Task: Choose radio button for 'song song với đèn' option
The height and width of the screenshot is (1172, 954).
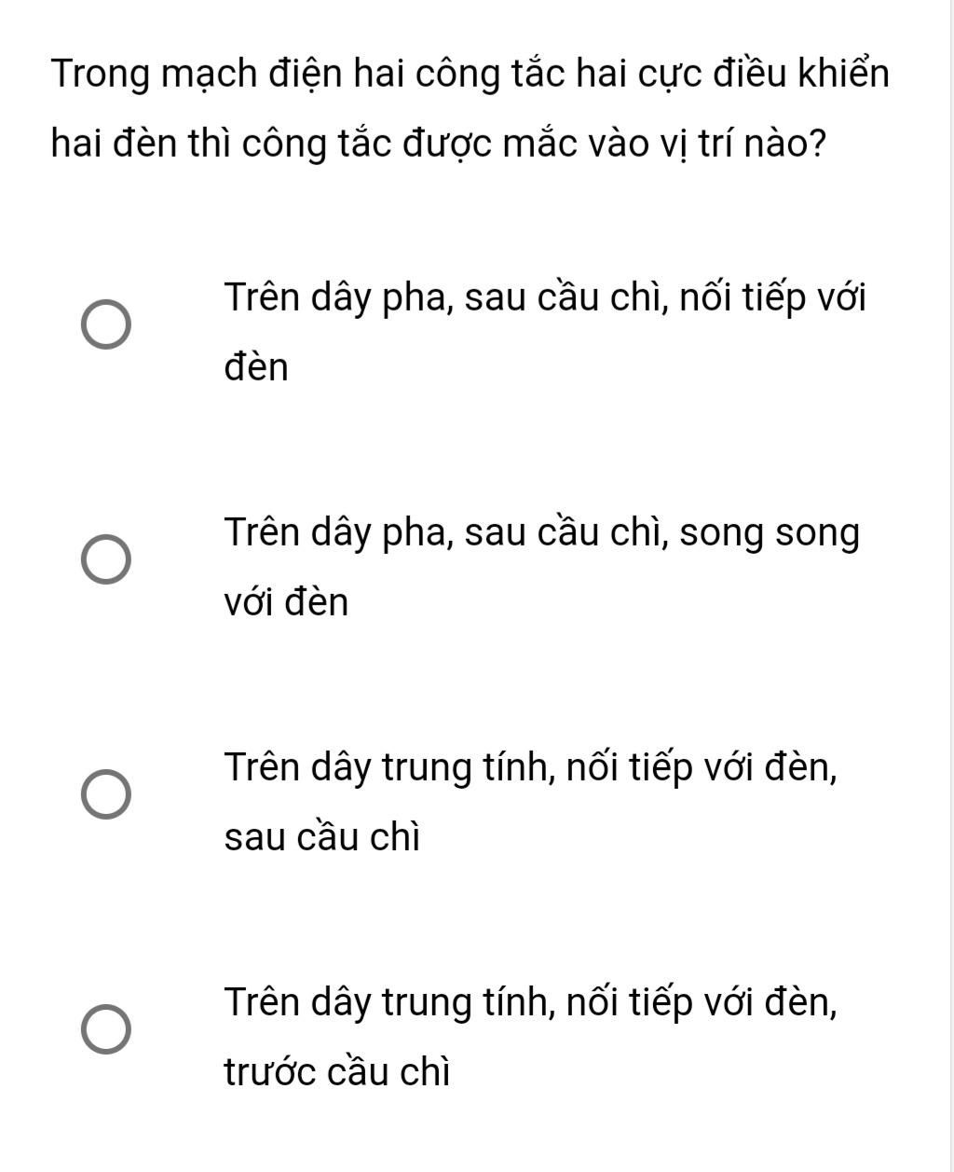Action: coord(105,560)
